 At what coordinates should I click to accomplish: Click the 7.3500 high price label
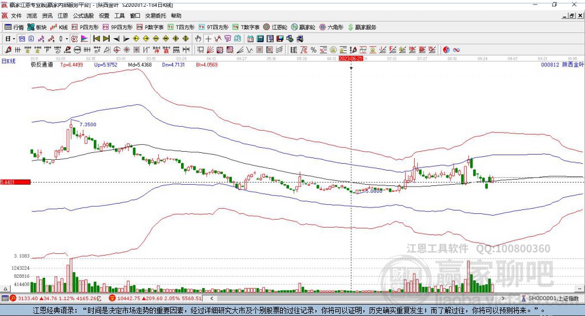pos(88,124)
